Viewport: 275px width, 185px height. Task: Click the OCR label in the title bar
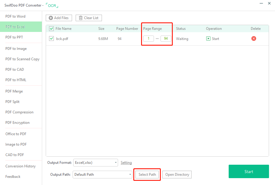(x=52, y=5)
